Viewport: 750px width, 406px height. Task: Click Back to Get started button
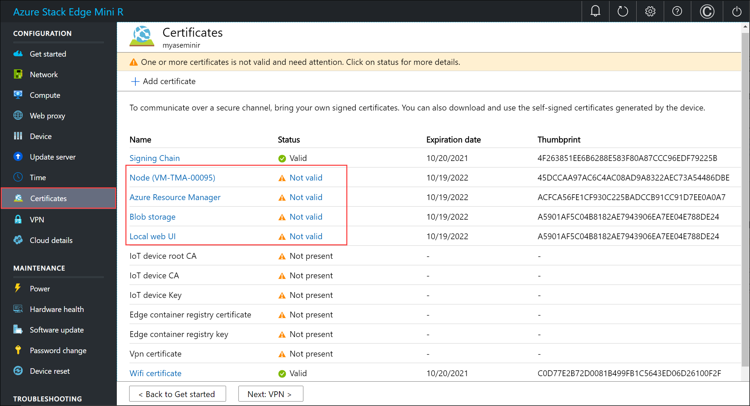point(177,394)
